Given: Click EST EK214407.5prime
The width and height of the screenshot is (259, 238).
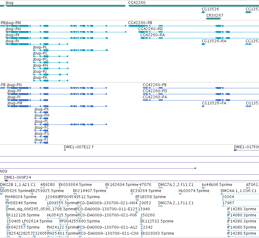Looking at the screenshot, I should pos(89,191).
